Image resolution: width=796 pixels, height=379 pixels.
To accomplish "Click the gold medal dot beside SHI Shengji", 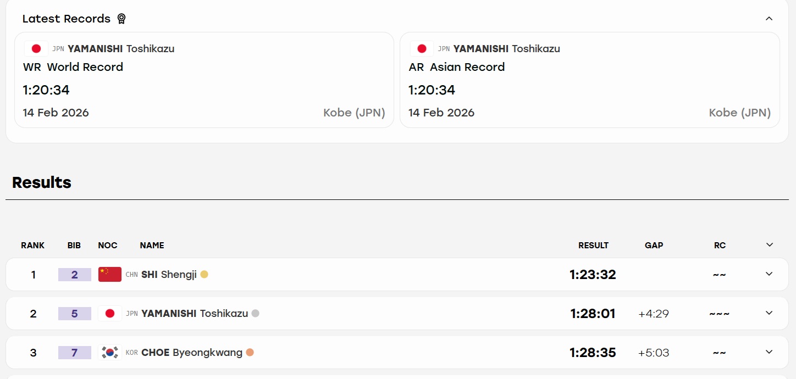I will point(204,275).
